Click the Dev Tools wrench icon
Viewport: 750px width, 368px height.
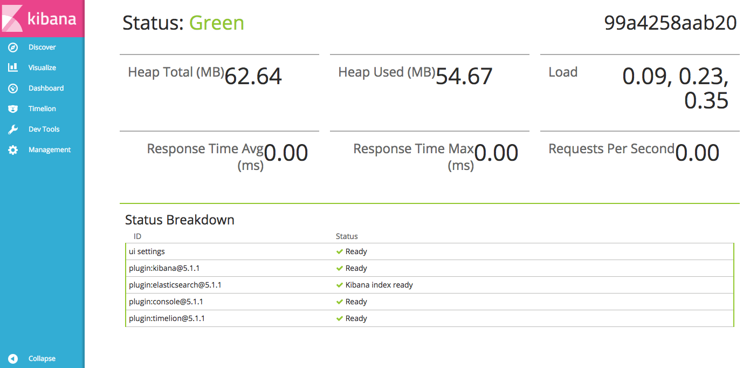coord(13,130)
